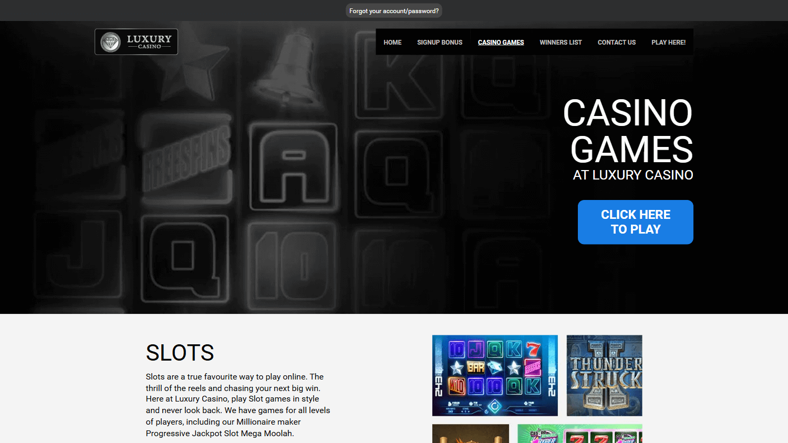Viewport: 788px width, 443px height.
Task: Open Forgot your account/password link
Action: [x=393, y=10]
